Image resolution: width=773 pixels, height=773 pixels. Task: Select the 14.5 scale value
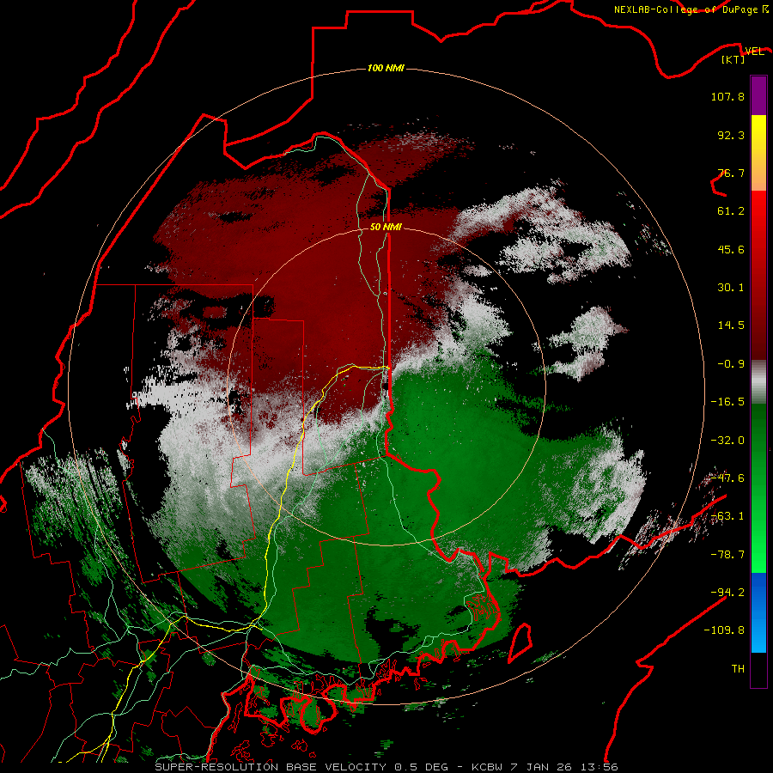[x=731, y=326]
